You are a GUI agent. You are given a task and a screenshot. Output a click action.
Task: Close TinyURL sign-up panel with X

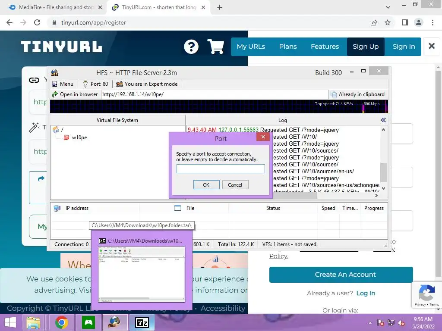(432, 46)
